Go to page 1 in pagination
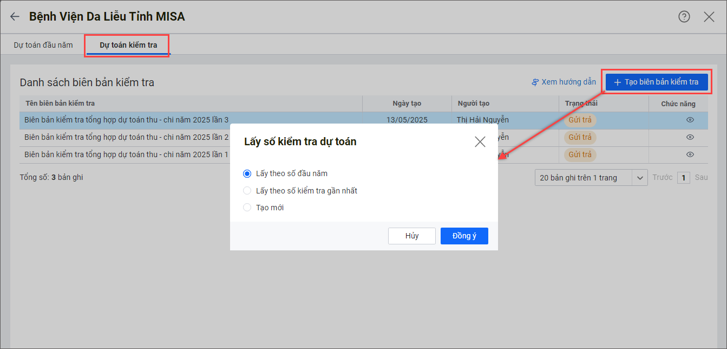Screen dimensions: 727x349 684,178
